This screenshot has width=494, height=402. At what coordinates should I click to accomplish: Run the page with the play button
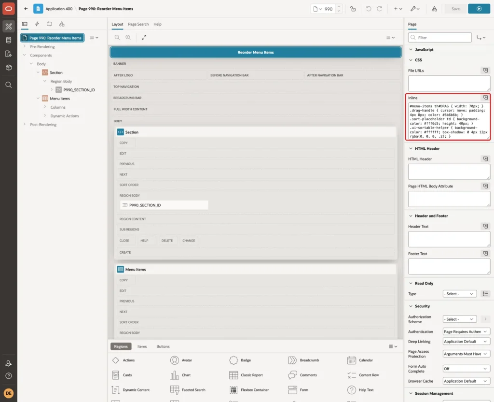[x=479, y=9]
